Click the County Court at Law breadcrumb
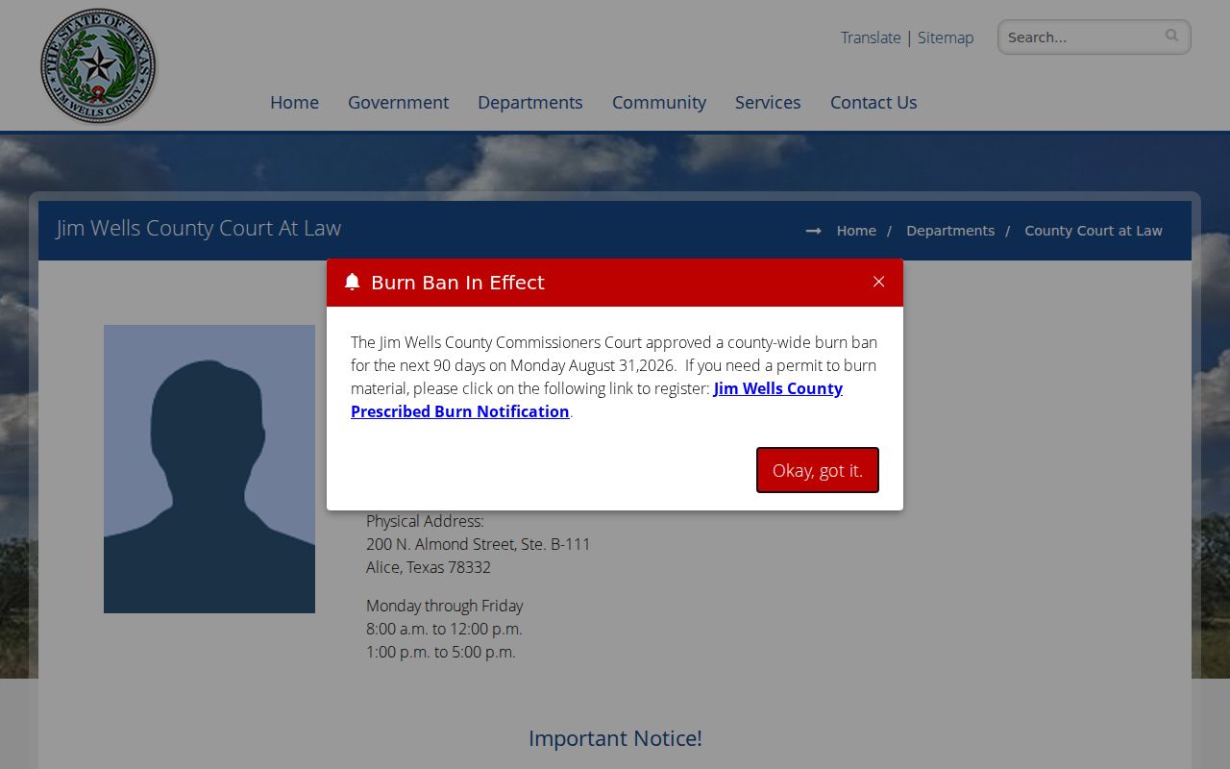 tap(1094, 231)
